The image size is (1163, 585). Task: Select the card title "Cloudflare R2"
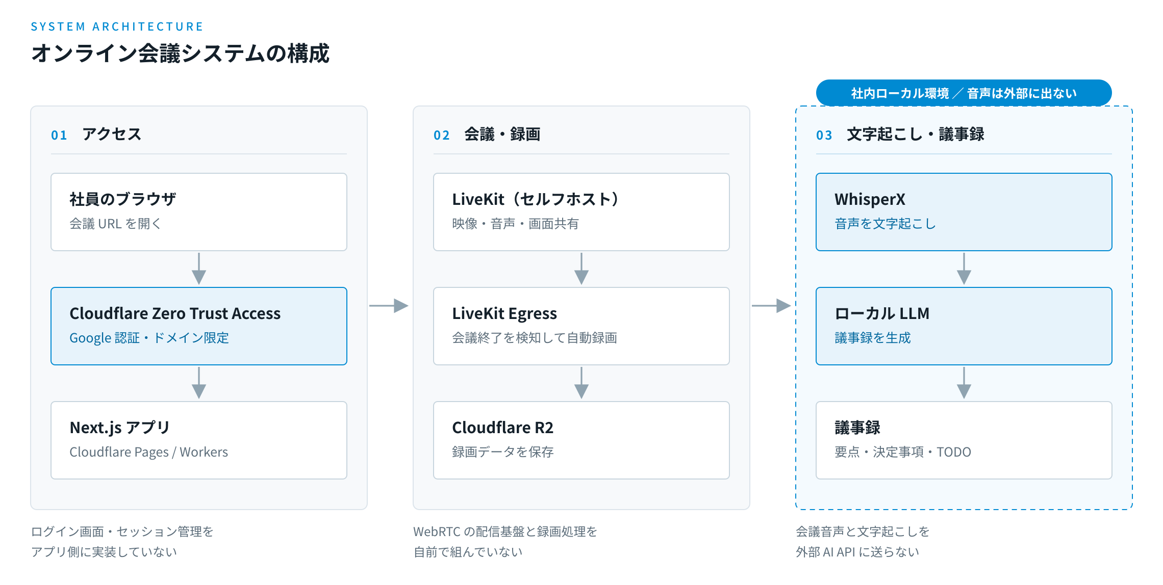tap(502, 427)
